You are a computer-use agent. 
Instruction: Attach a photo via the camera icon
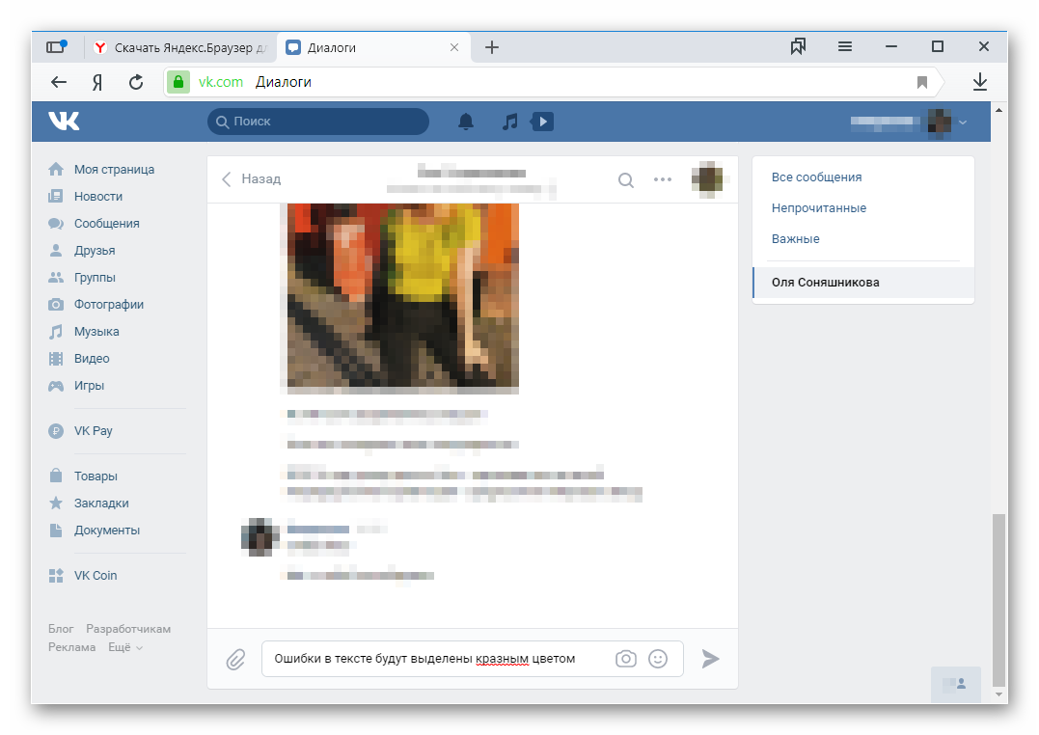coord(625,658)
